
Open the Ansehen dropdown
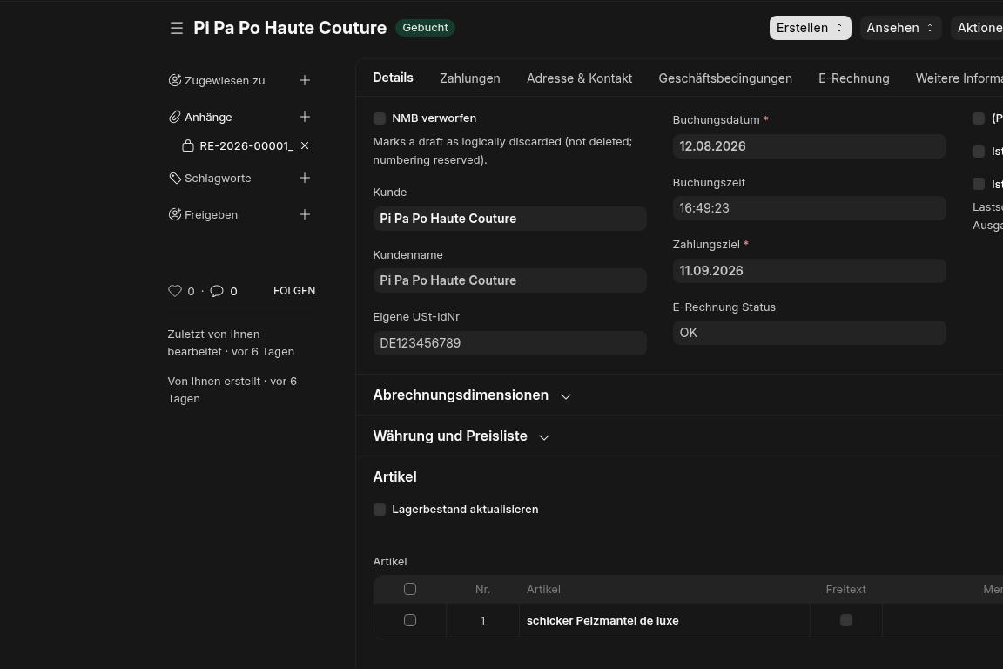click(900, 28)
